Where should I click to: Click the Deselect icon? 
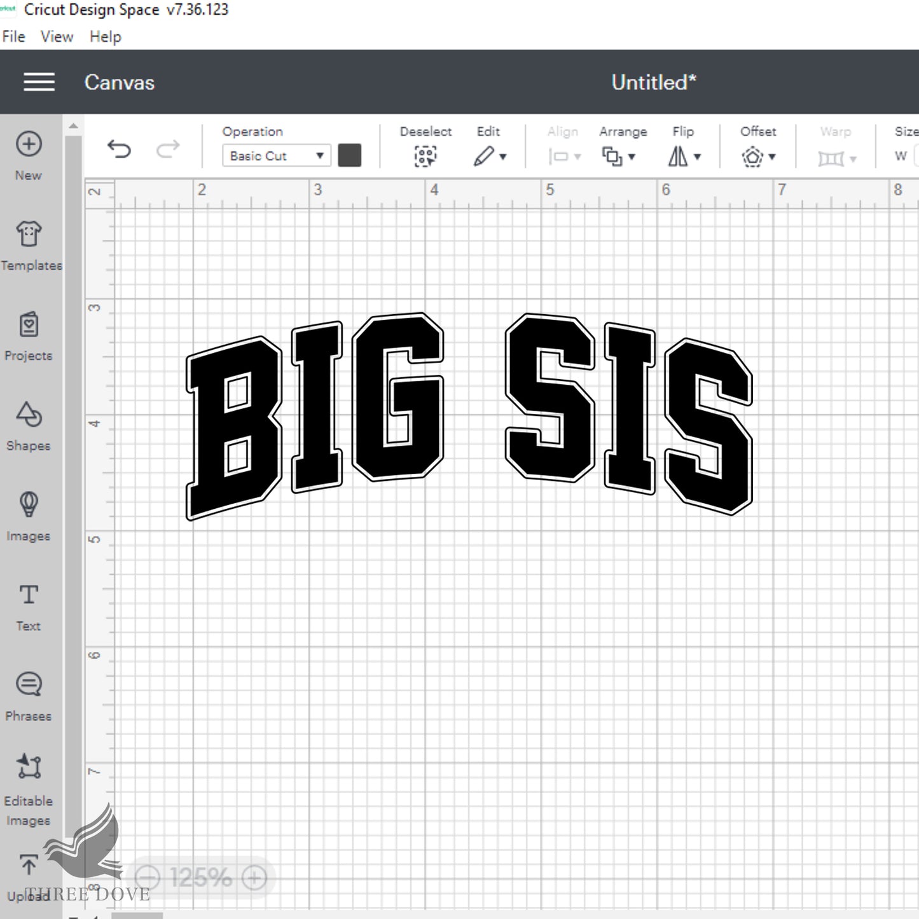(425, 156)
